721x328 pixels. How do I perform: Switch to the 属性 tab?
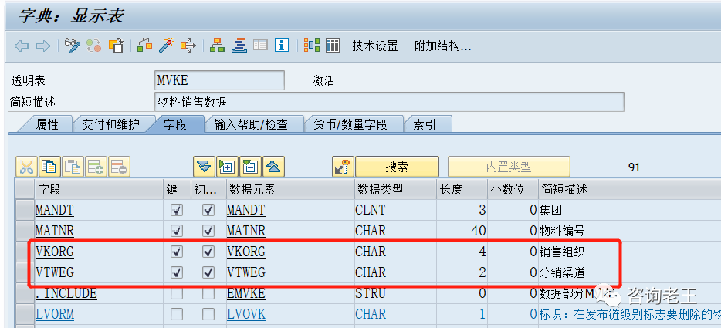(47, 124)
